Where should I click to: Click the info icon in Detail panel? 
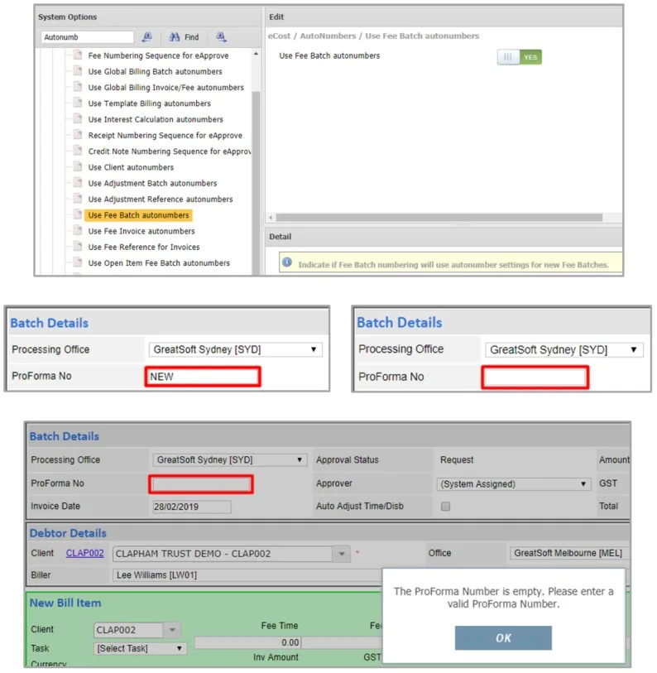(x=287, y=262)
